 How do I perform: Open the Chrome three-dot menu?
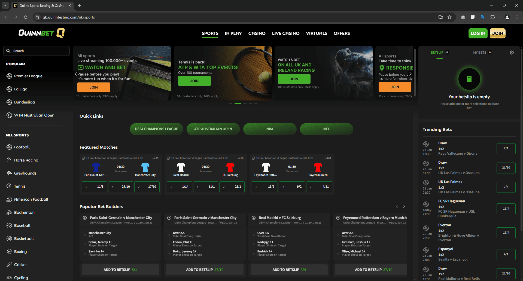pyautogui.click(x=517, y=17)
